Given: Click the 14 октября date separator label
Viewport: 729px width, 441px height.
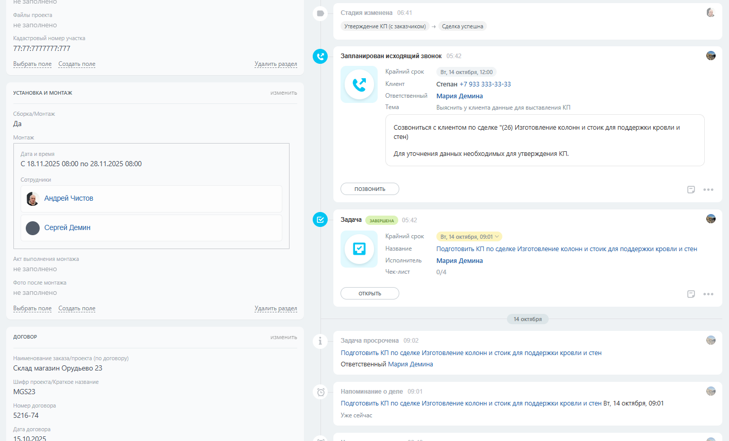Looking at the screenshot, I should 528,319.
